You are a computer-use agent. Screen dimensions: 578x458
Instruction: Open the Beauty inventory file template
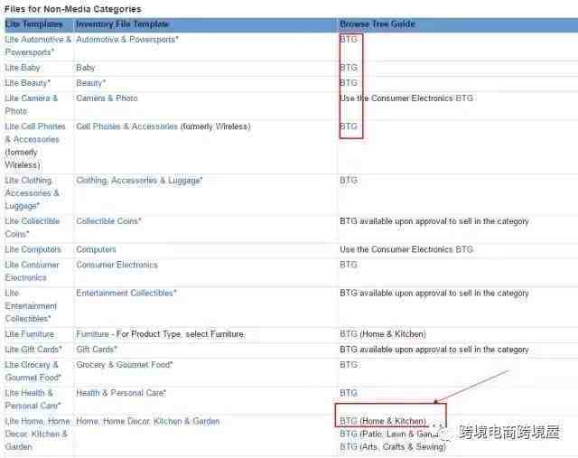(x=90, y=83)
